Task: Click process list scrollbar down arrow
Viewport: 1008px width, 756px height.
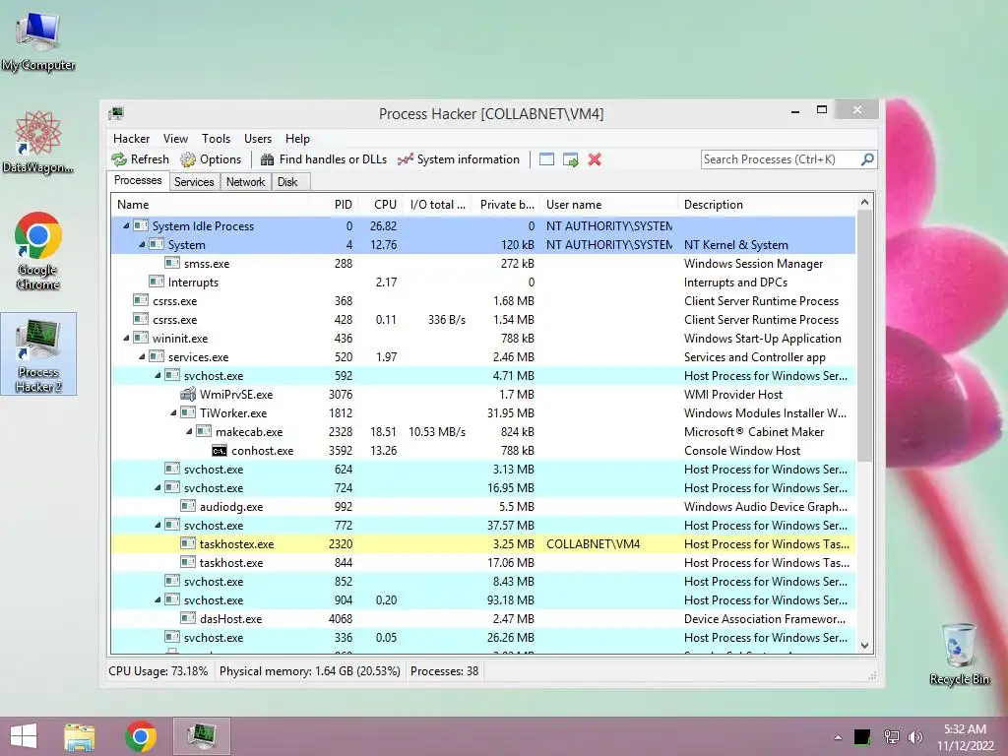Action: pyautogui.click(x=864, y=646)
